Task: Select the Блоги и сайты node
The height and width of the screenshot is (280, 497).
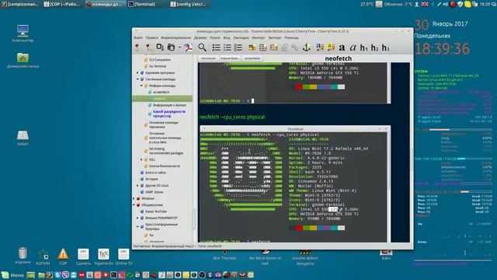Action: click(155, 173)
